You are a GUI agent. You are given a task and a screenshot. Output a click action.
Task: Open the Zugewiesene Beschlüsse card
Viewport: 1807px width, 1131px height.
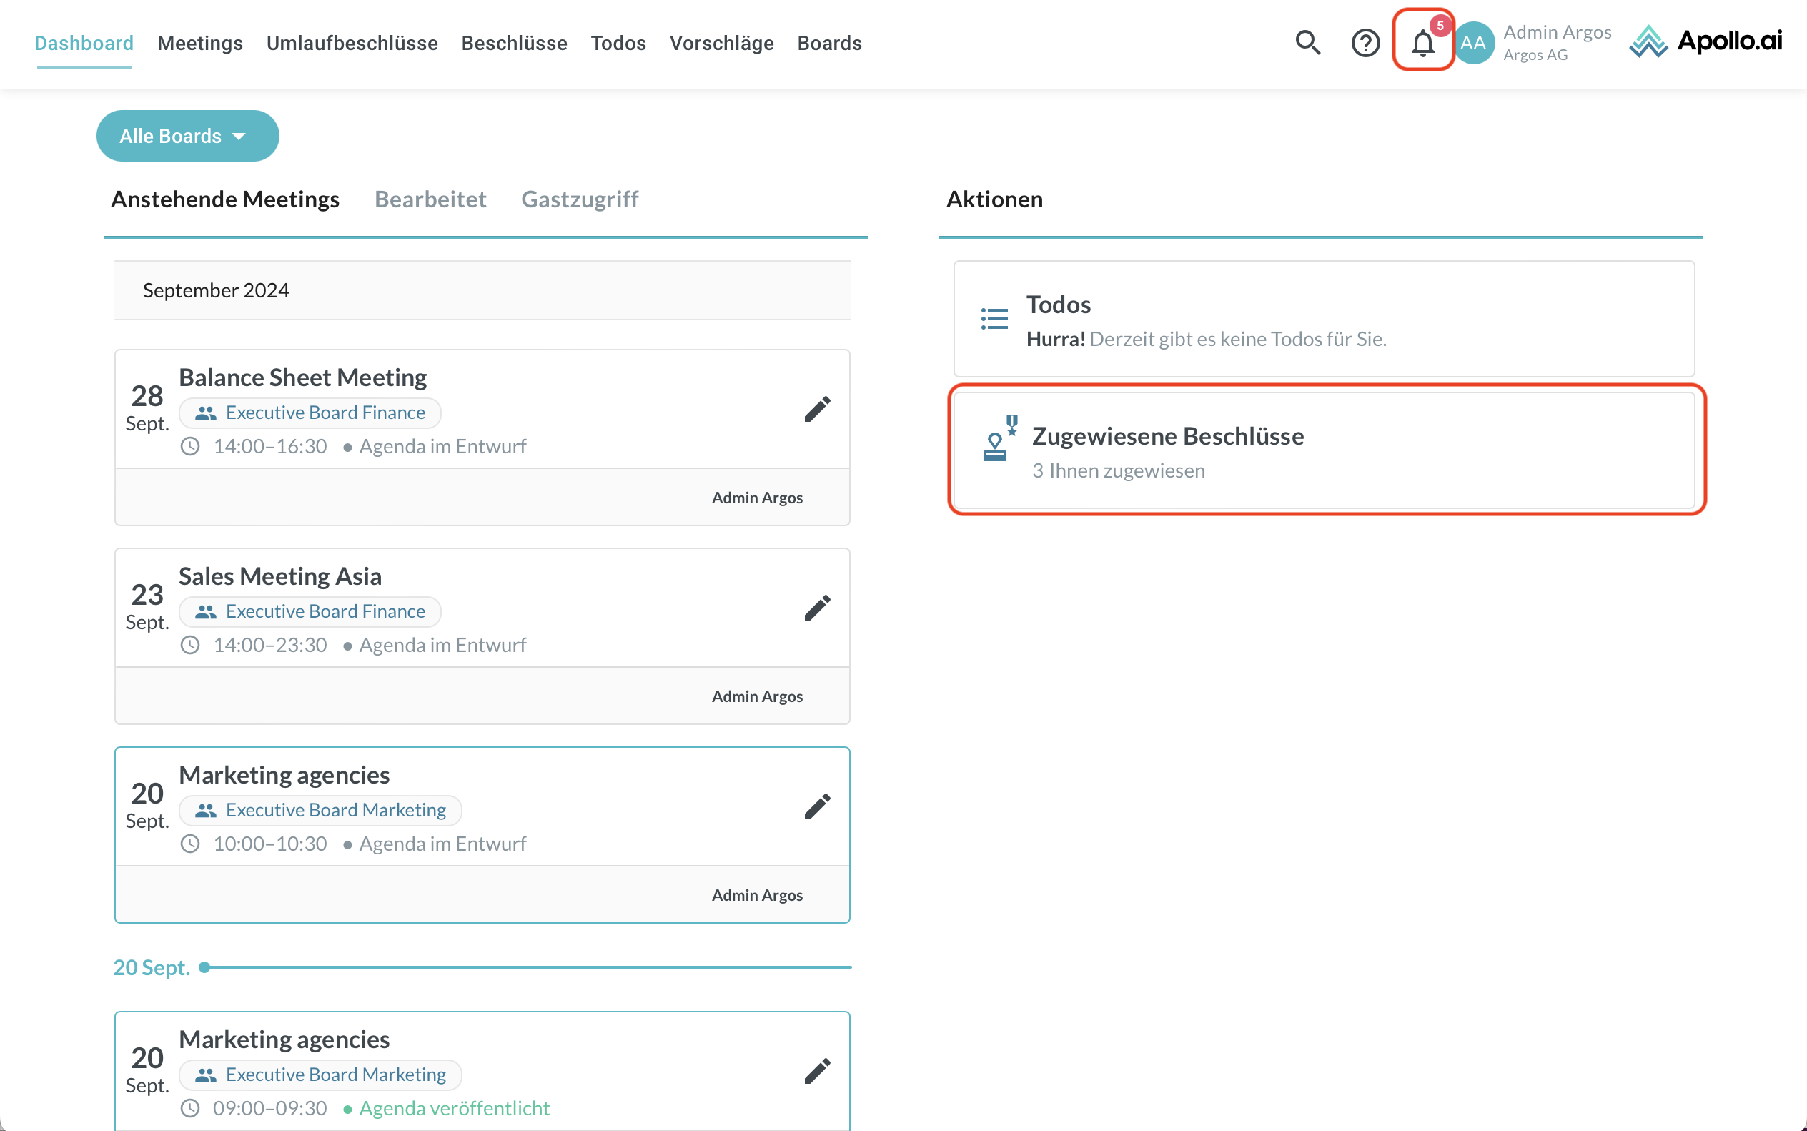tap(1324, 451)
